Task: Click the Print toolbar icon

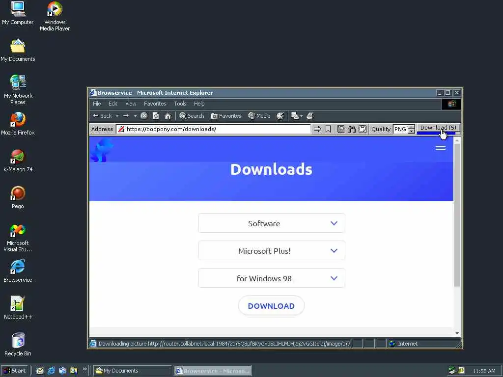Action: pyautogui.click(x=310, y=116)
